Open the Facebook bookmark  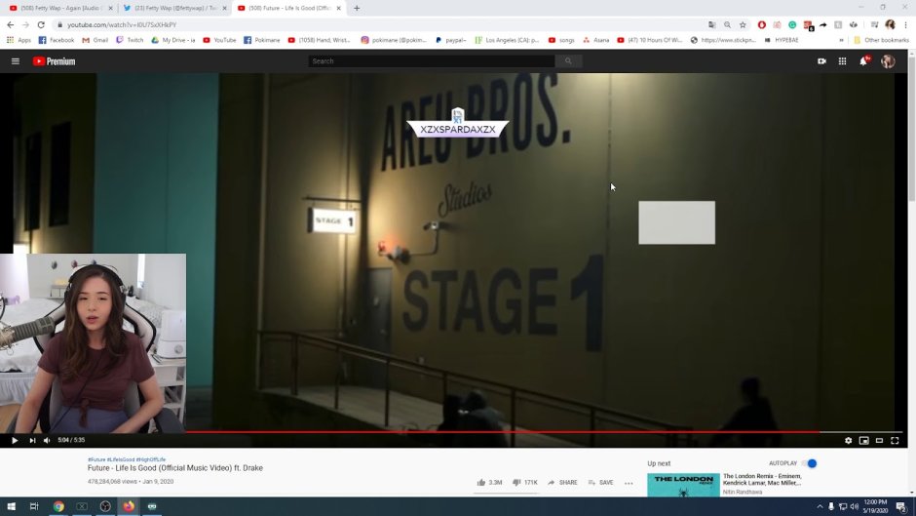[x=57, y=40]
